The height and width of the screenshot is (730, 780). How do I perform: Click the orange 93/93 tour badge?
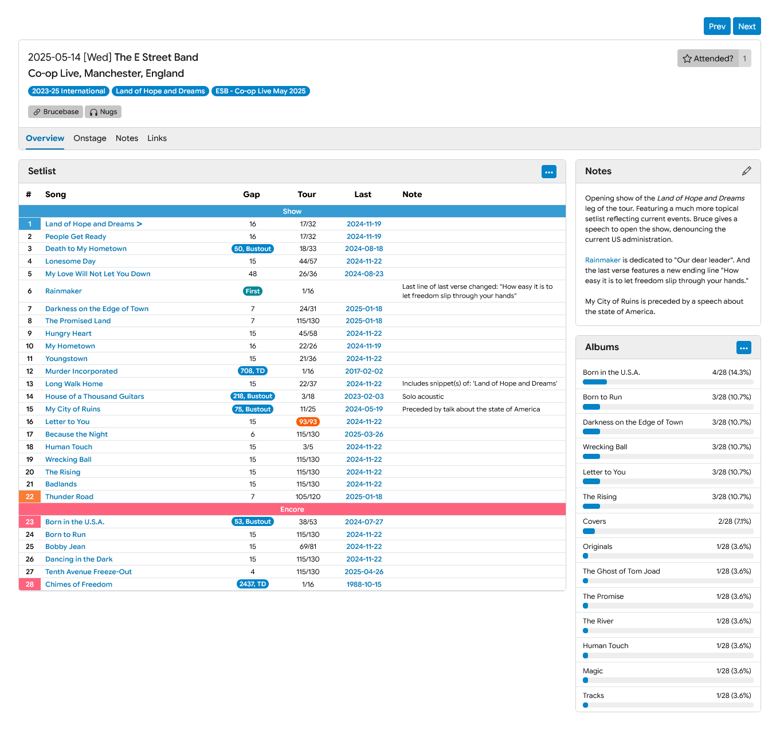[307, 422]
